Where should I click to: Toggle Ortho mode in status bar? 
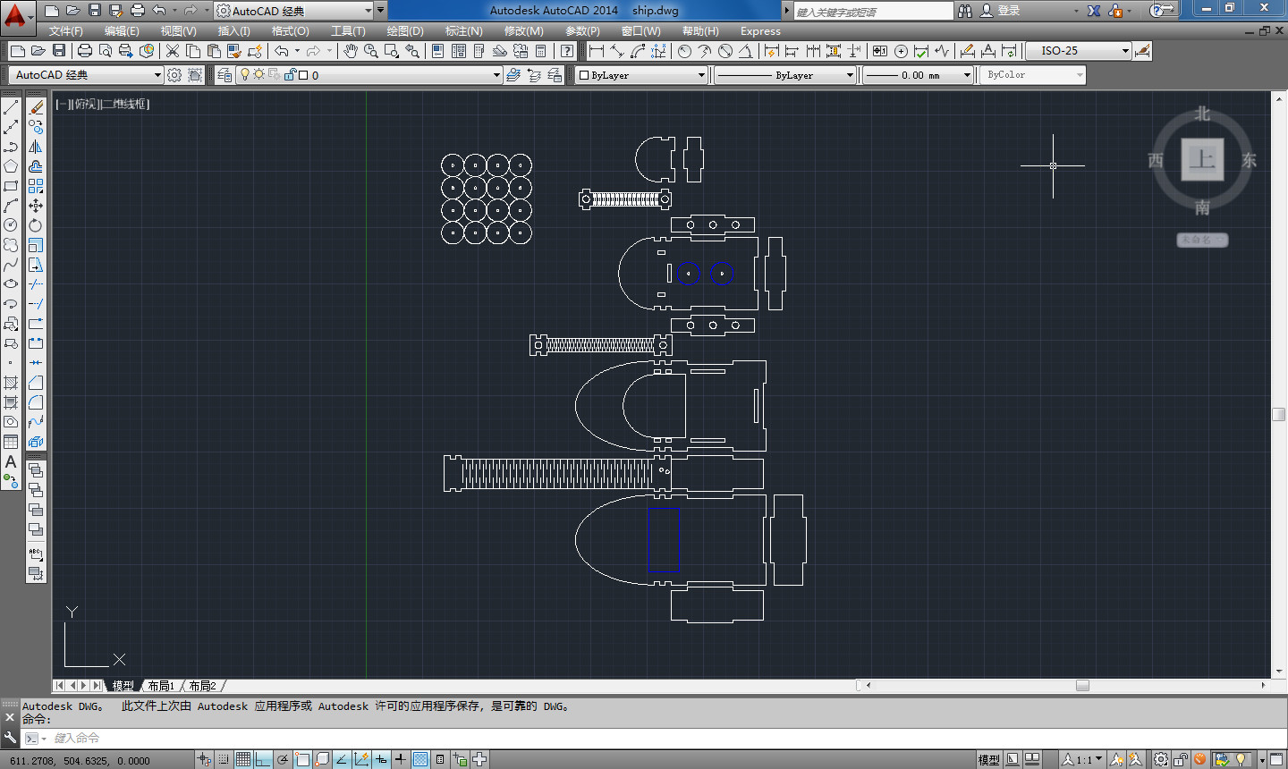263,760
